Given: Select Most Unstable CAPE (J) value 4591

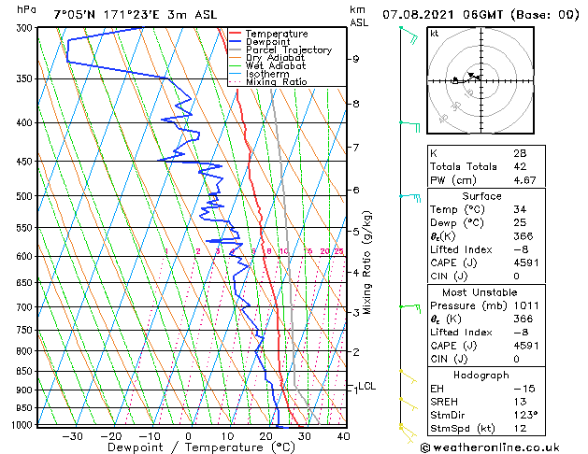Looking at the screenshot, I should (526, 346).
